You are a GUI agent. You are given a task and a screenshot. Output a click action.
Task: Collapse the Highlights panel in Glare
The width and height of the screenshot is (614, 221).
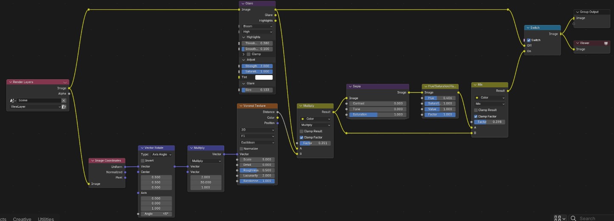pyautogui.click(x=244, y=37)
